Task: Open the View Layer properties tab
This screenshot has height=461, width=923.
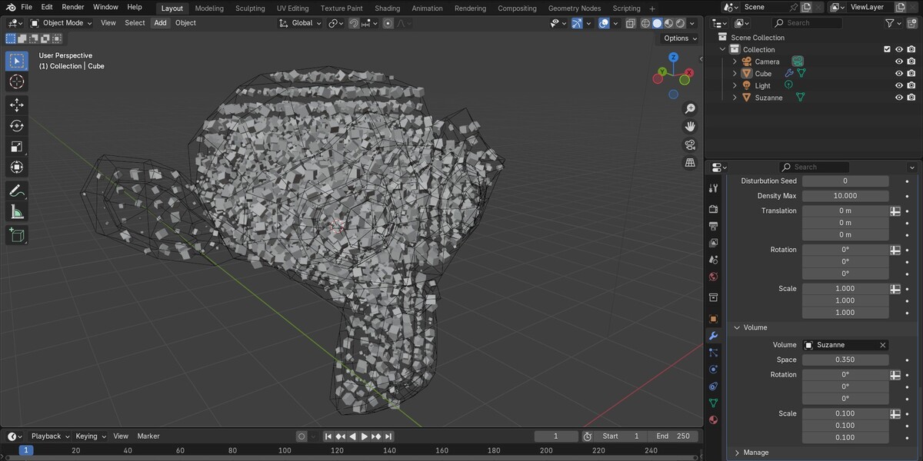Action: pyautogui.click(x=713, y=243)
